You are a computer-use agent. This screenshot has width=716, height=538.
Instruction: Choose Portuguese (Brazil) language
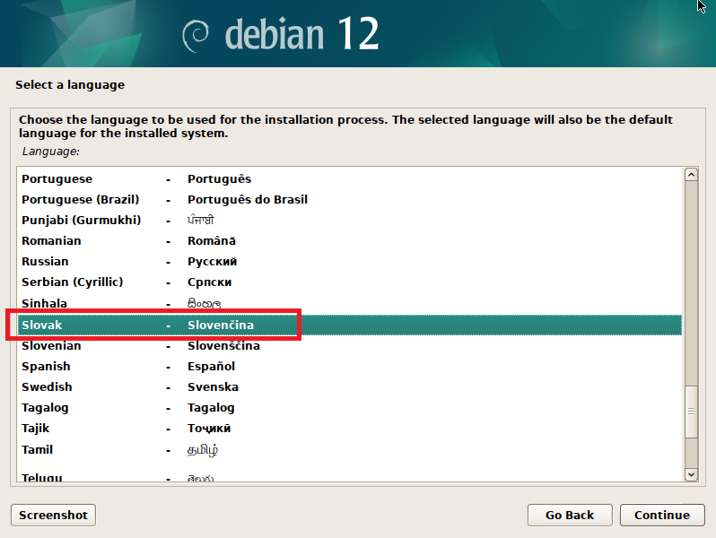(83, 200)
